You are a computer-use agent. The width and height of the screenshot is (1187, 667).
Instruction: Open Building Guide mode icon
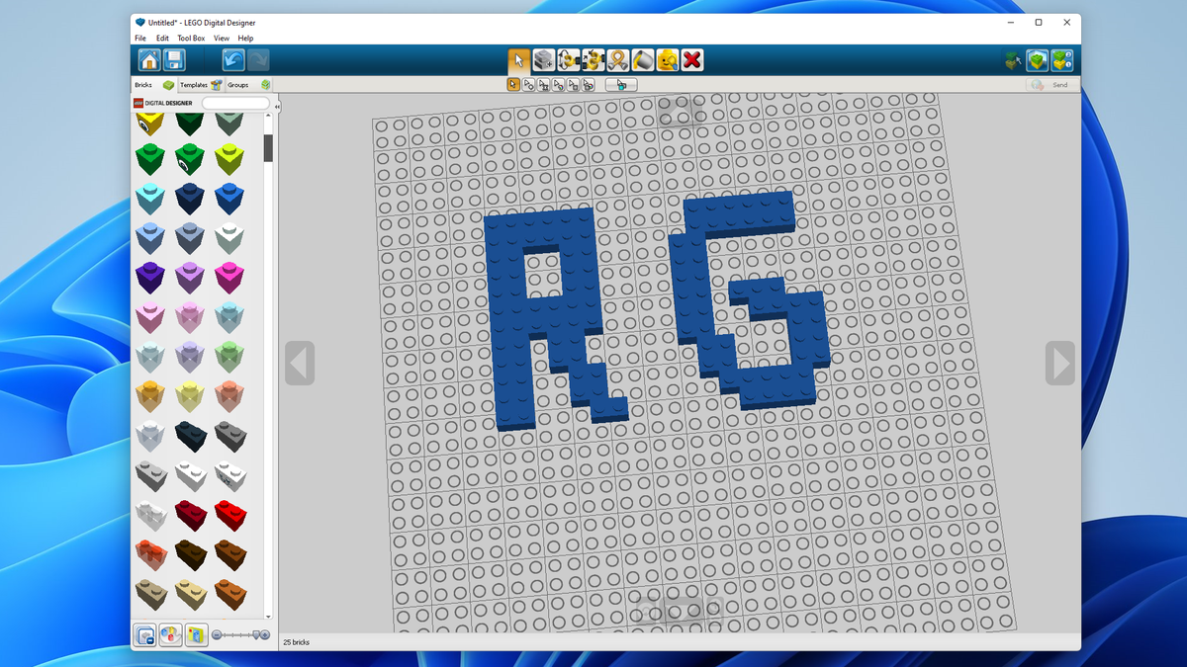[x=1061, y=60]
